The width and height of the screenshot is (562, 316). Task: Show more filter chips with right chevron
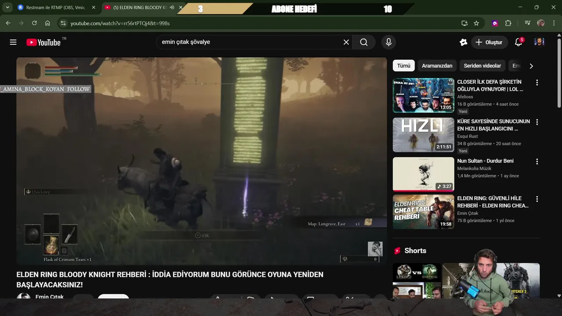[531, 66]
